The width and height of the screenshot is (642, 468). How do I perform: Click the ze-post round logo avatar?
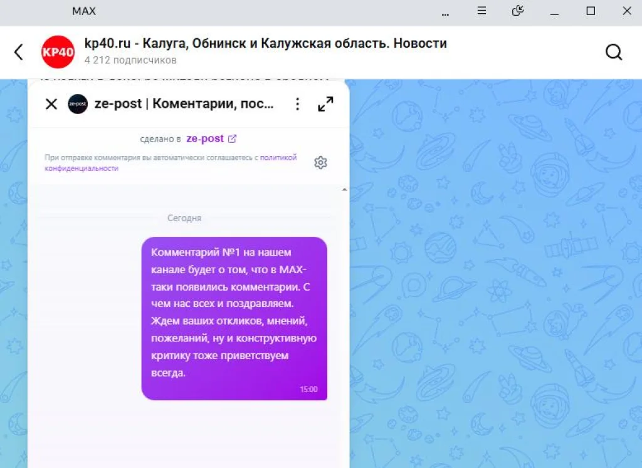[x=78, y=104]
